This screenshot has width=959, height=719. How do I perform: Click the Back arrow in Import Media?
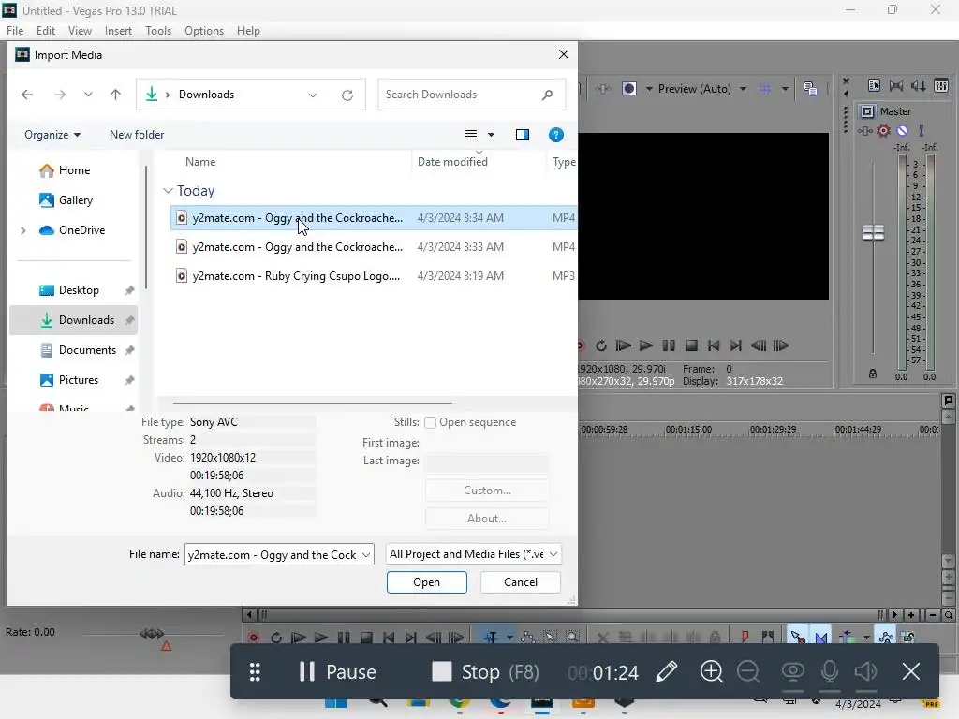(x=27, y=95)
